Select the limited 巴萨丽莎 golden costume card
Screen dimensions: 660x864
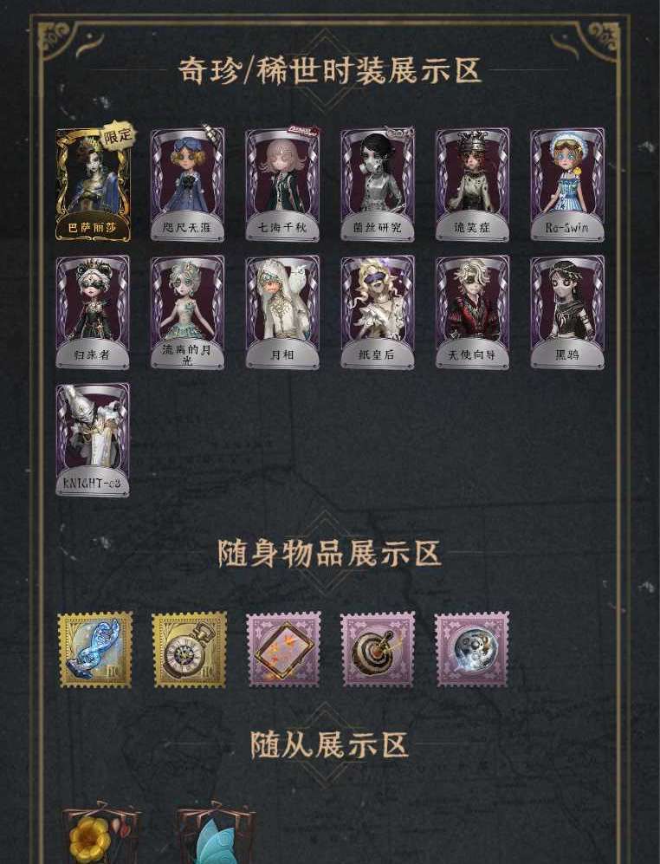tap(93, 184)
